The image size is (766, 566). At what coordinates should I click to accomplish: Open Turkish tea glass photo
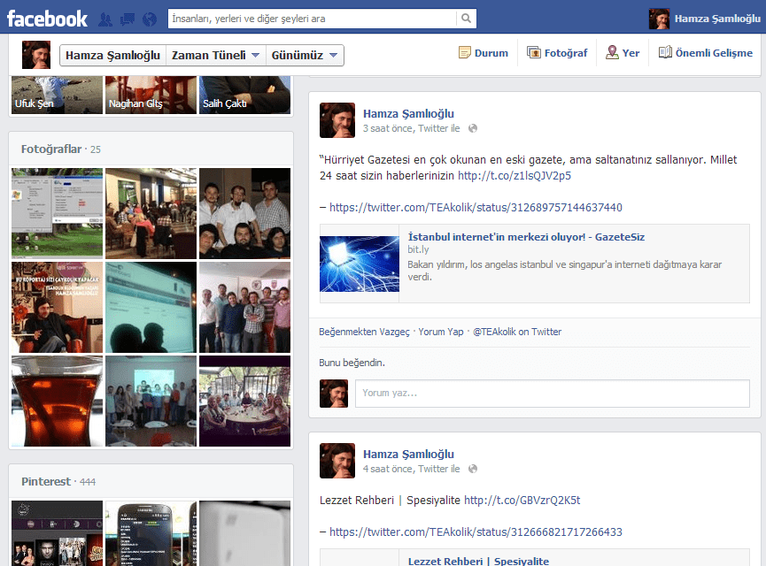[x=58, y=402]
